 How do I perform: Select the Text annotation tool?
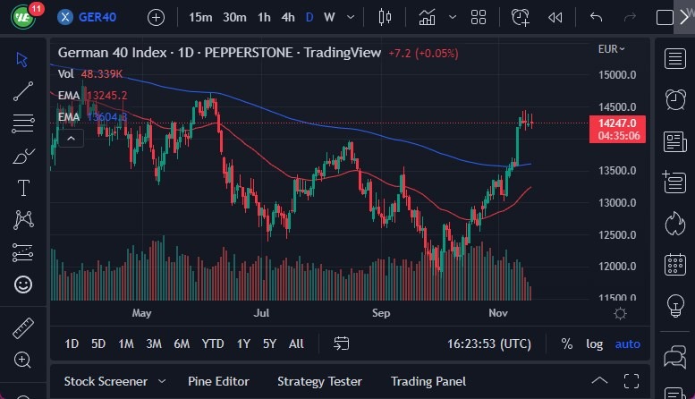(x=23, y=188)
